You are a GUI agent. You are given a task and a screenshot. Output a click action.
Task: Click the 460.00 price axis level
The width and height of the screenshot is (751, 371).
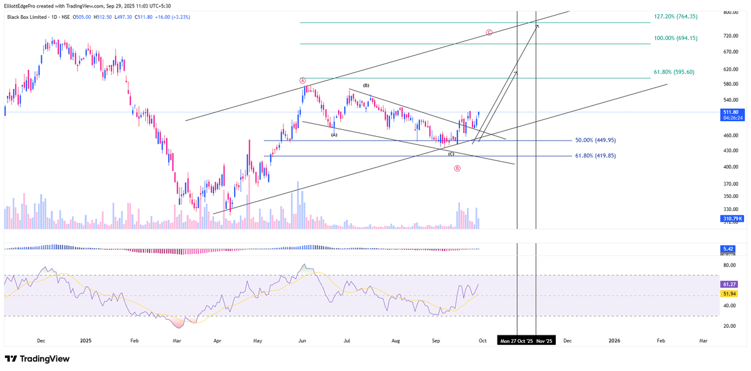point(731,136)
